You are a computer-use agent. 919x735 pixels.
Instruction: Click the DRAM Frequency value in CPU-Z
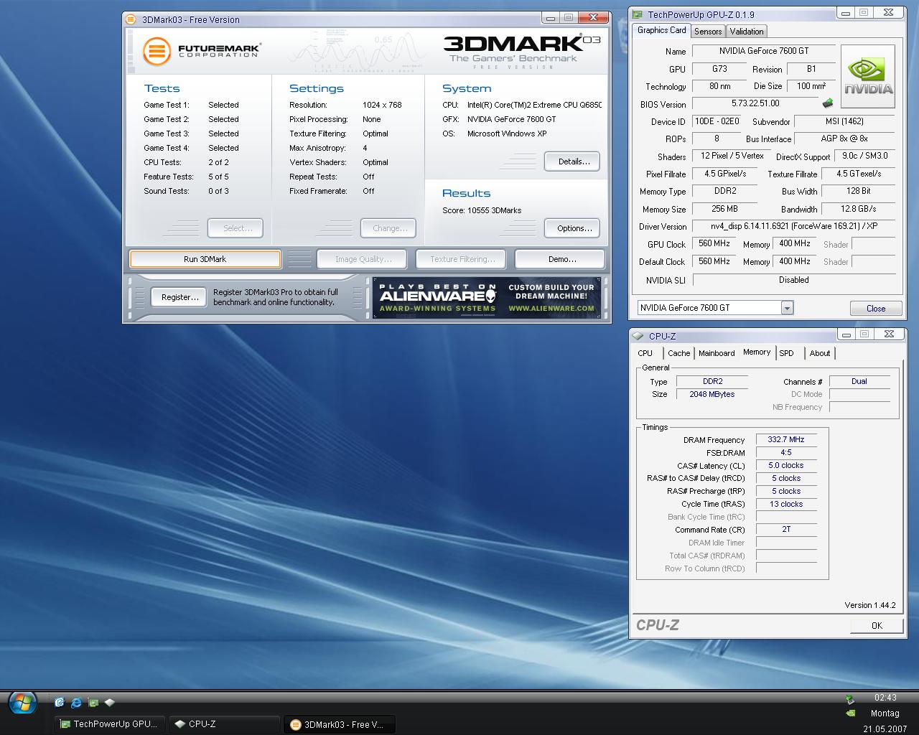(x=785, y=439)
